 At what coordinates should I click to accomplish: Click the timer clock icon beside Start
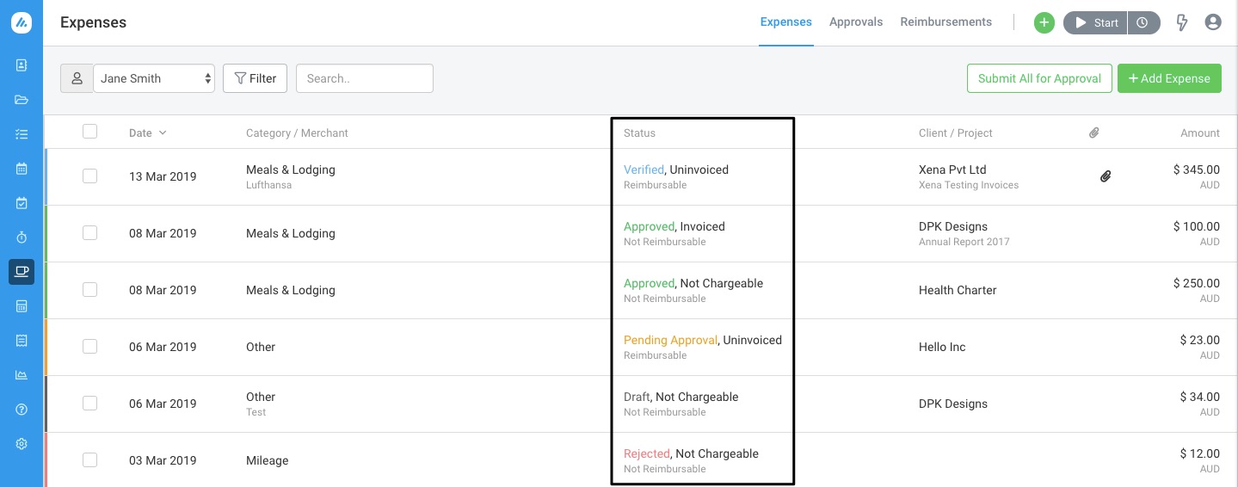pos(1143,23)
